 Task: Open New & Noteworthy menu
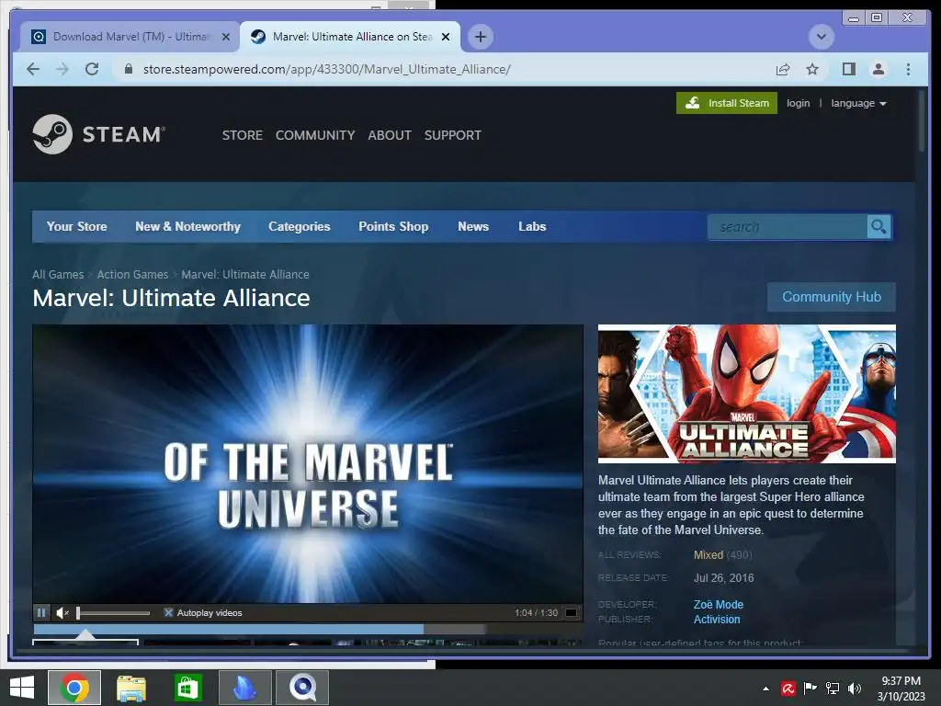point(187,226)
